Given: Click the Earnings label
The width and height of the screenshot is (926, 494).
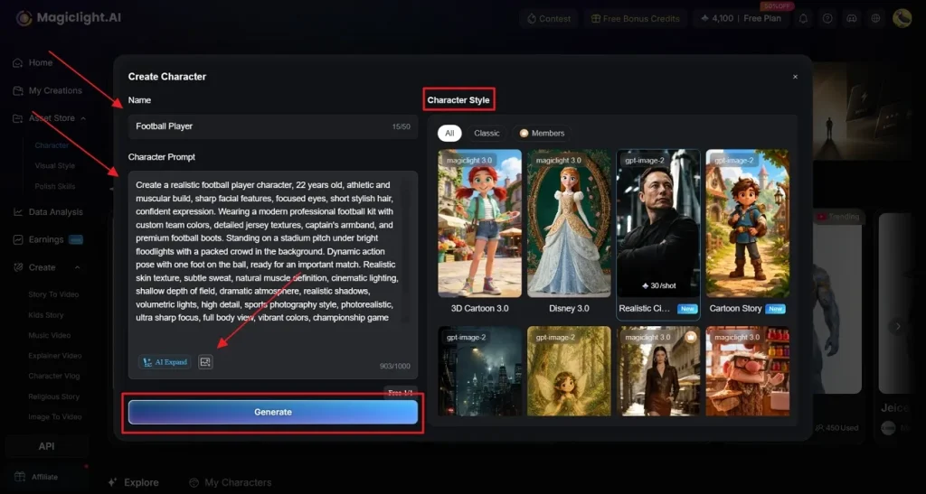Looking at the screenshot, I should point(46,240).
